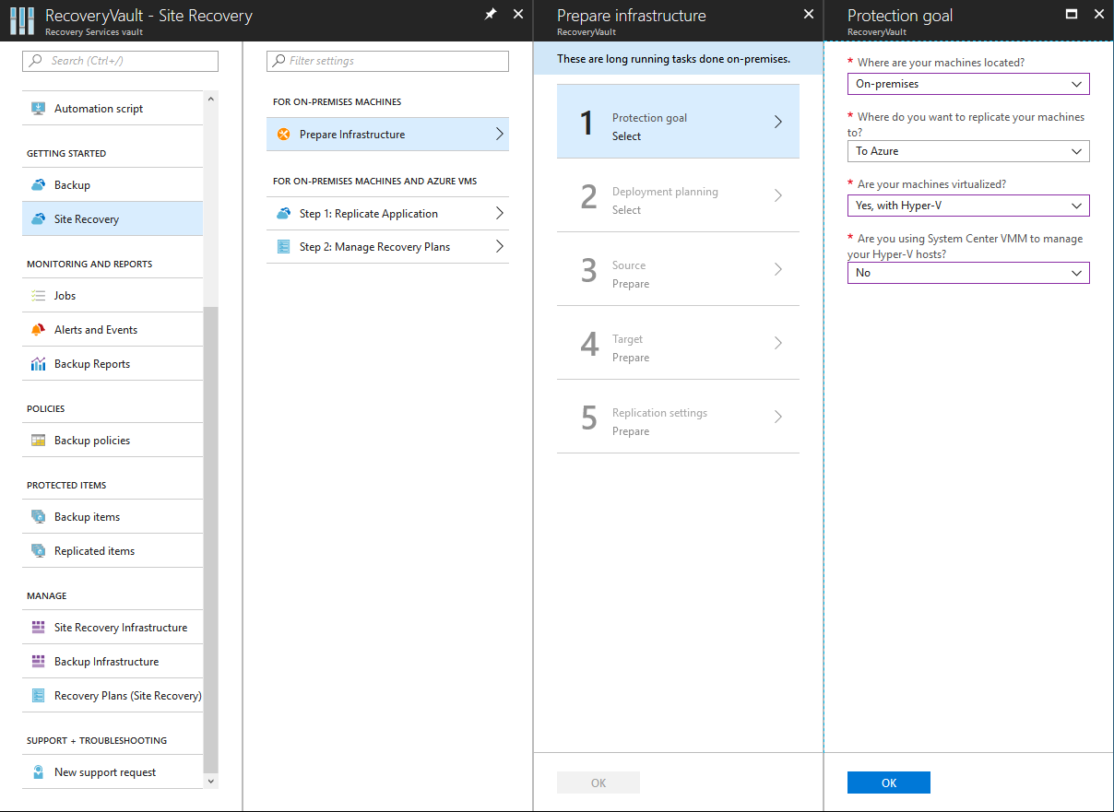Click the sidebar vertical scrollbar thumb

click(211, 539)
